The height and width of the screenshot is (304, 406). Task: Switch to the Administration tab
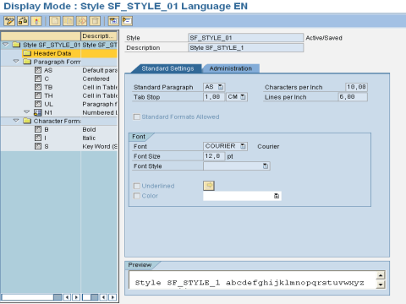(231, 68)
